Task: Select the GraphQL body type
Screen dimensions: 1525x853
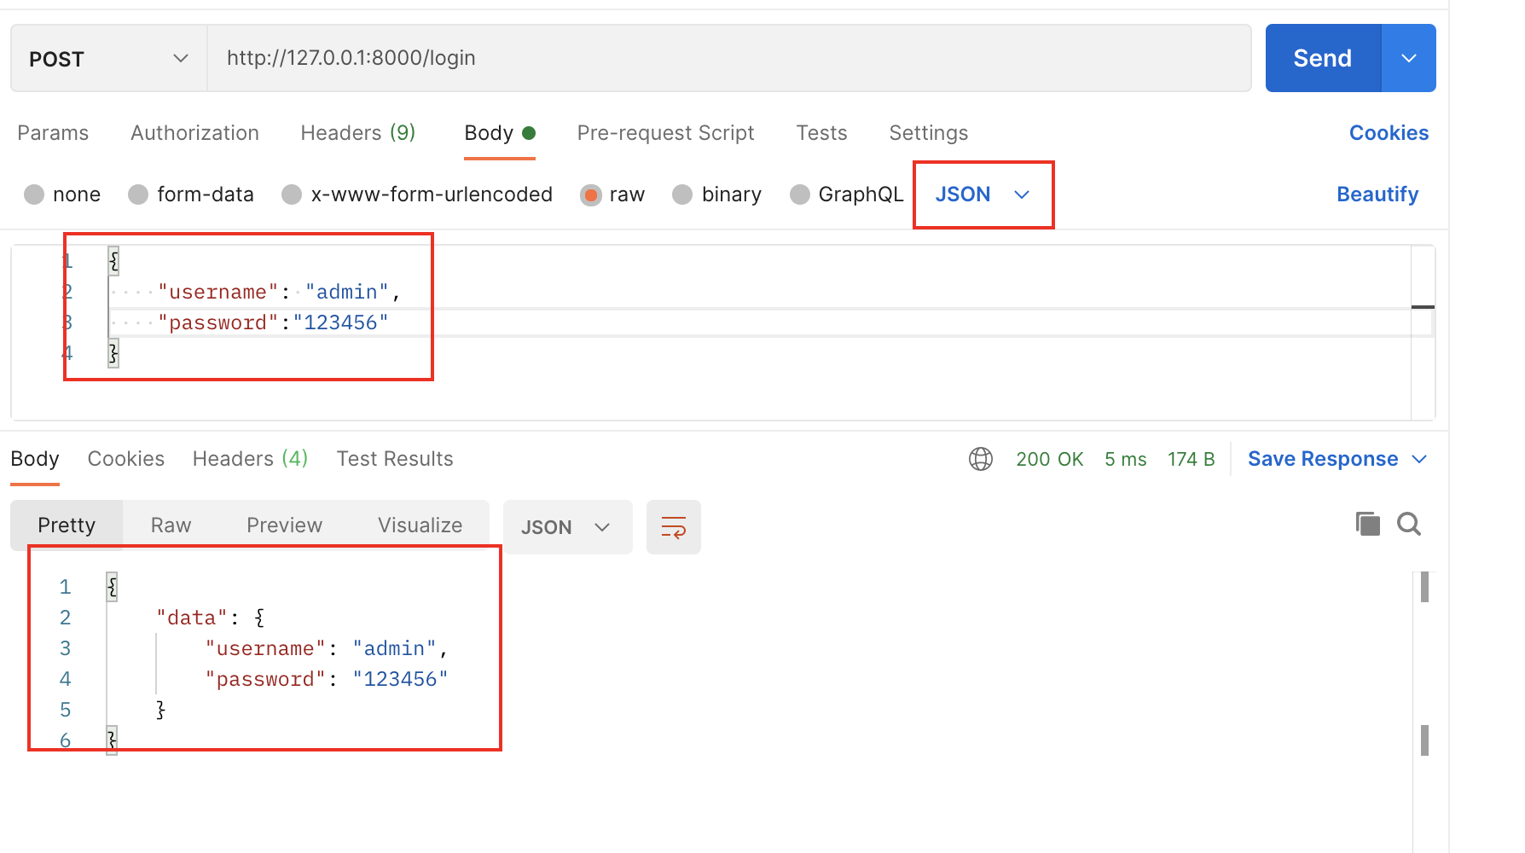Action: pyautogui.click(x=846, y=194)
